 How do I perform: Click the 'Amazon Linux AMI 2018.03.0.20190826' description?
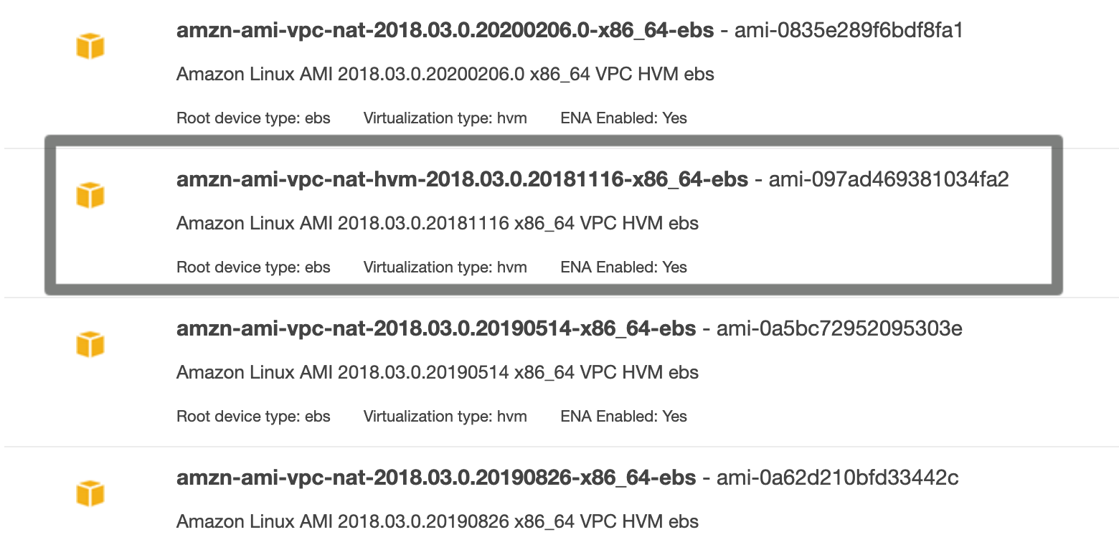click(x=437, y=522)
